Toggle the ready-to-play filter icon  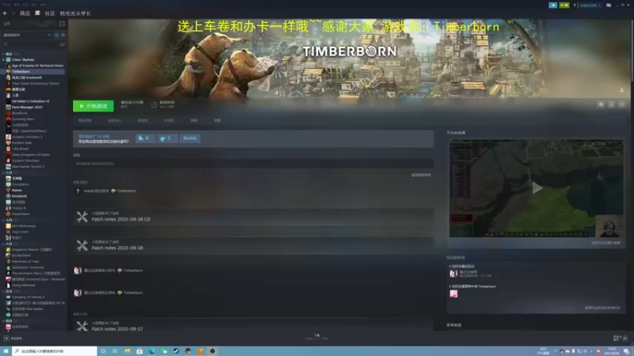63,35
